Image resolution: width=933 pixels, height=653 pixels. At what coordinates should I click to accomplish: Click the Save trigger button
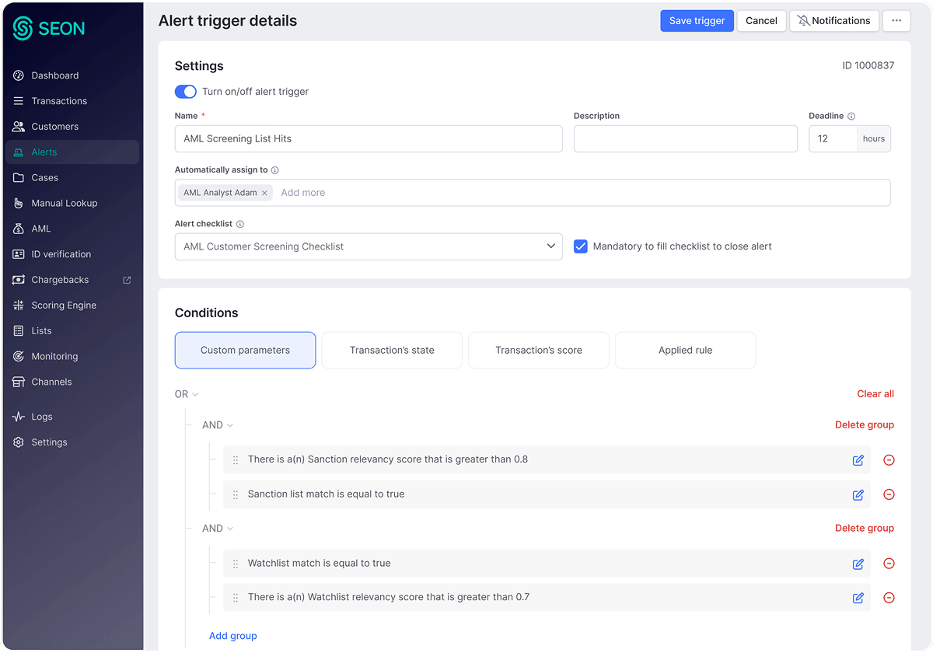[x=697, y=21]
